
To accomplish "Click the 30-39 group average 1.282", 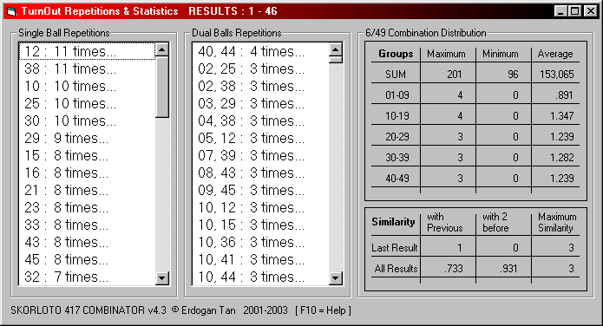I will (x=562, y=157).
